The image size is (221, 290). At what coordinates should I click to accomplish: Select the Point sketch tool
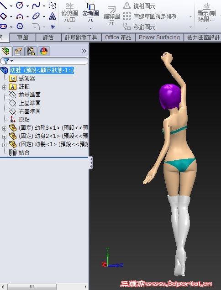(53, 27)
